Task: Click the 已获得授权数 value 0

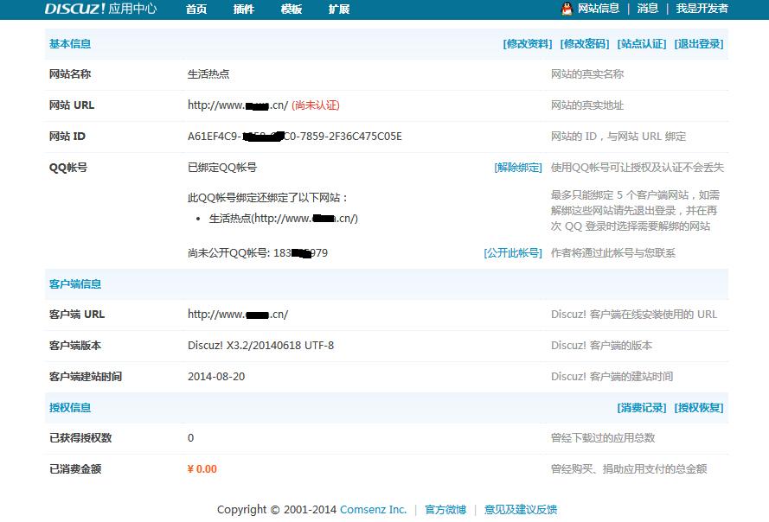Action: (x=191, y=437)
